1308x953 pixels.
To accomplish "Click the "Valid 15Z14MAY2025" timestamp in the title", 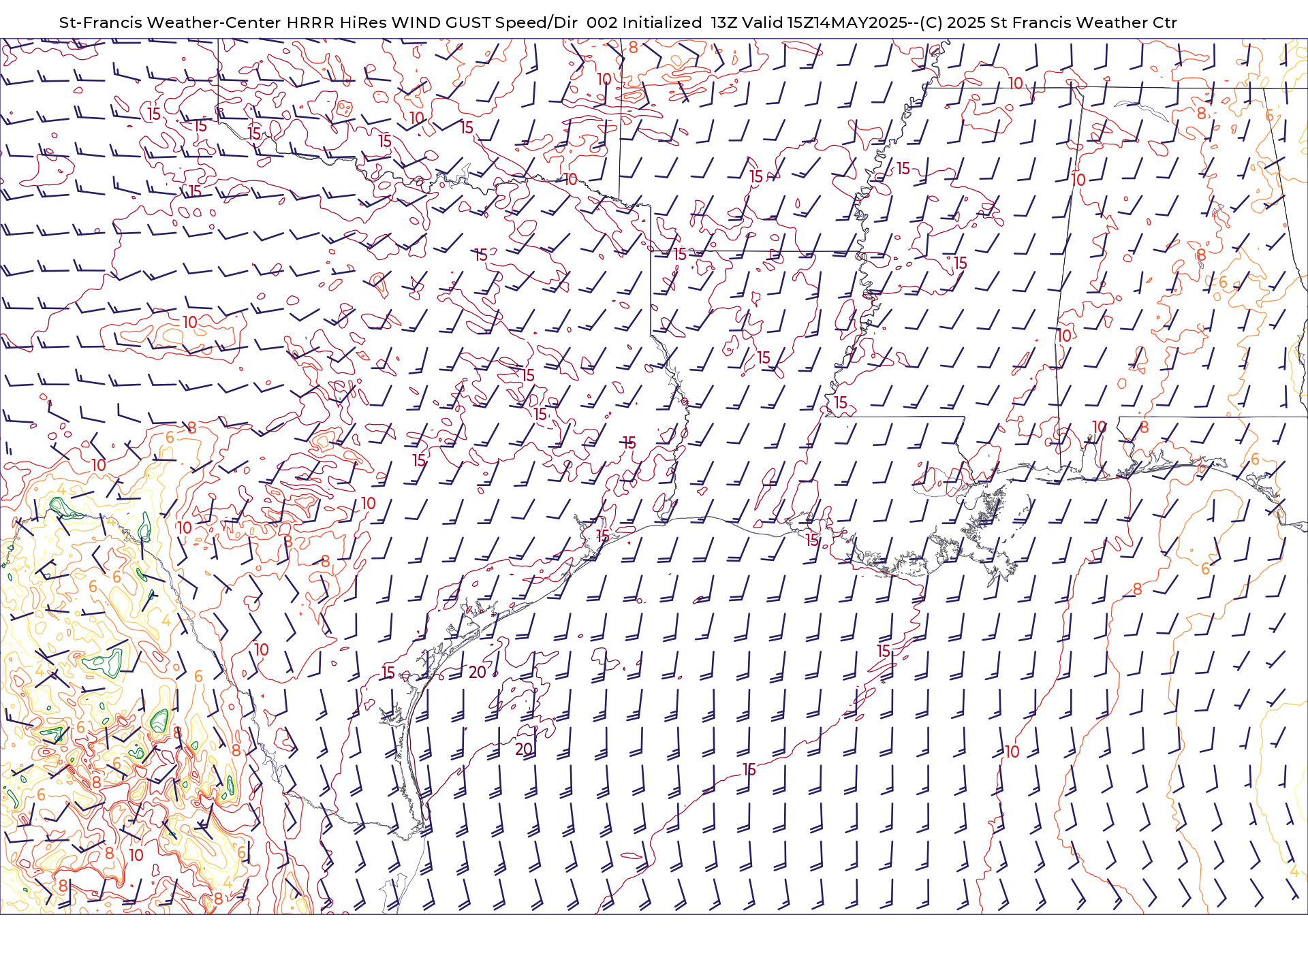I will [x=825, y=22].
